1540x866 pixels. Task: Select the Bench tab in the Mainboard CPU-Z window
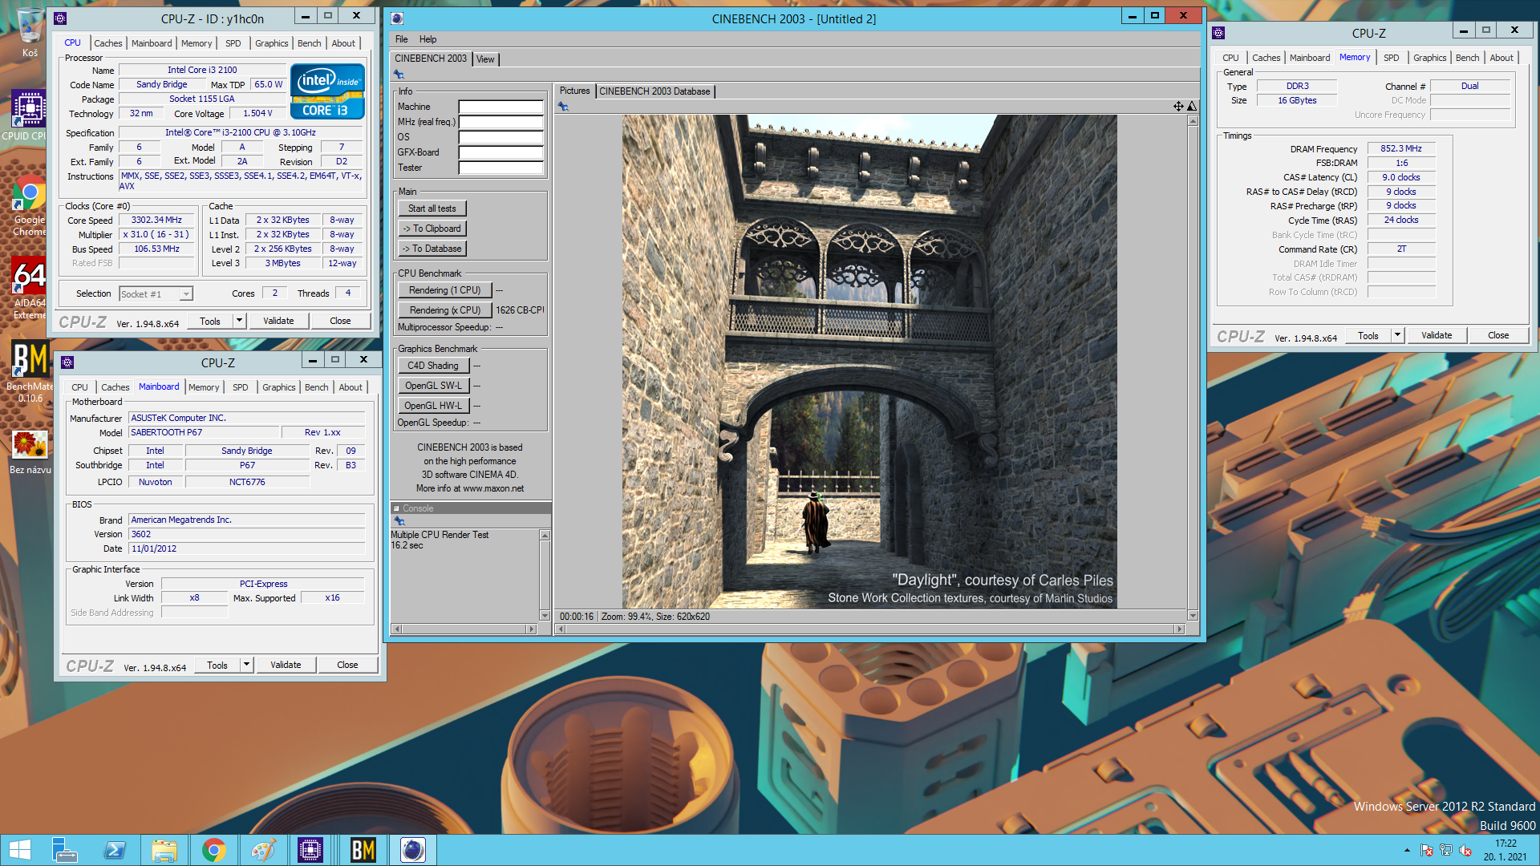pyautogui.click(x=316, y=387)
